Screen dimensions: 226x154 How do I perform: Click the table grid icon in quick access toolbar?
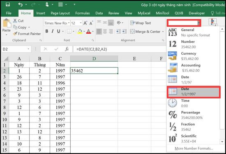pyautogui.click(x=60, y=5)
